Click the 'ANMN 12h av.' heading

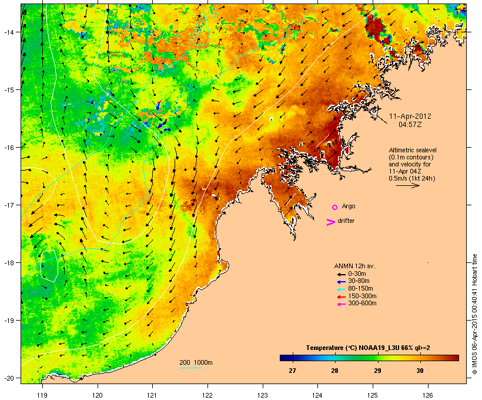(x=354, y=266)
